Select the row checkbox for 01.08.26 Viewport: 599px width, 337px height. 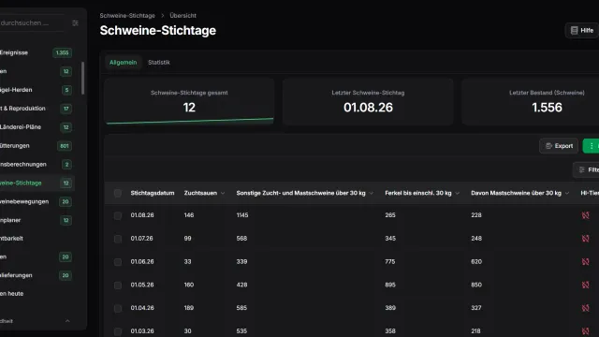pyautogui.click(x=118, y=215)
